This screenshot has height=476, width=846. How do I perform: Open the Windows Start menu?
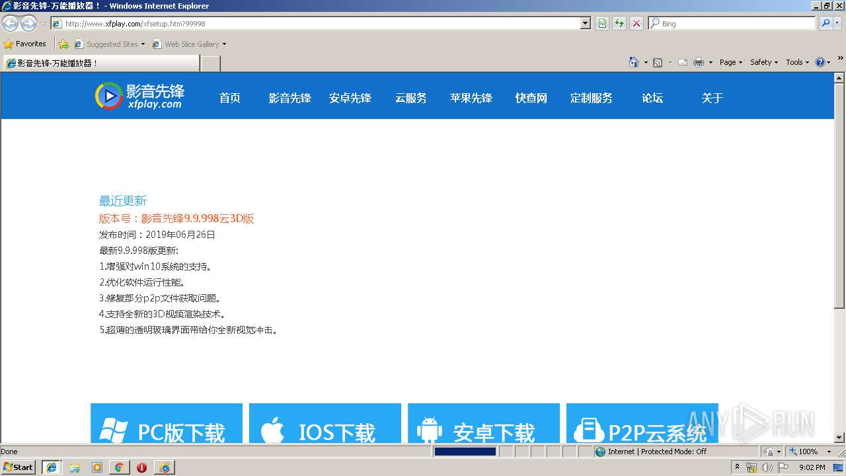click(19, 467)
